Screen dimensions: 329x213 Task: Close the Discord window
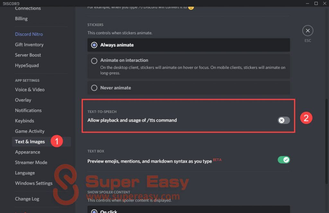324,3
